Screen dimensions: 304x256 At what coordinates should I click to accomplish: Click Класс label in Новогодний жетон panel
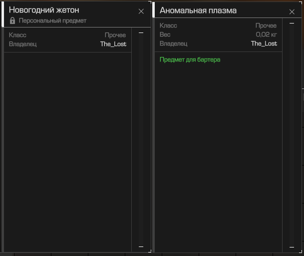pos(17,35)
